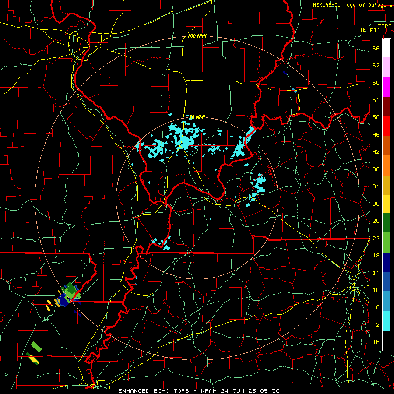Click the '2' legend value

378,325
